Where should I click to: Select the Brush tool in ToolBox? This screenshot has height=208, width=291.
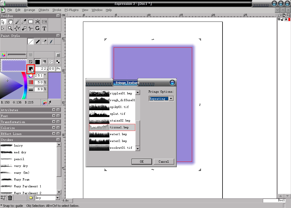tap(17, 22)
